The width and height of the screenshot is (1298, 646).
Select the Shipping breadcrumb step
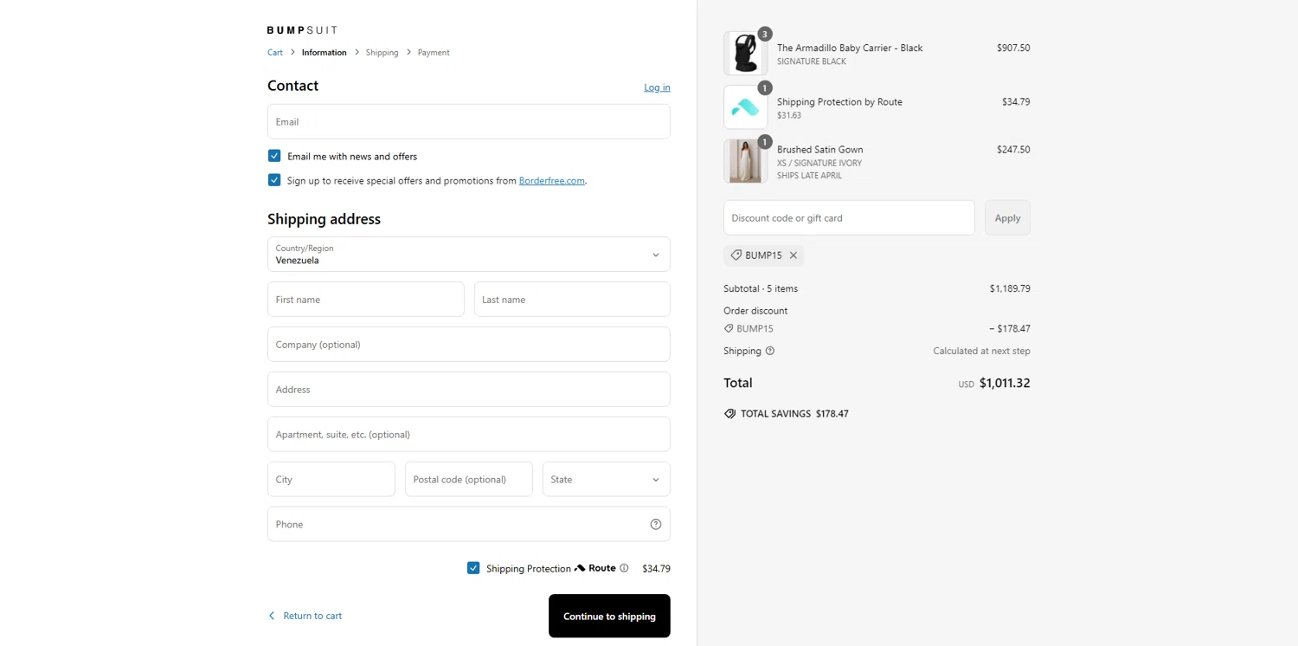pos(382,53)
